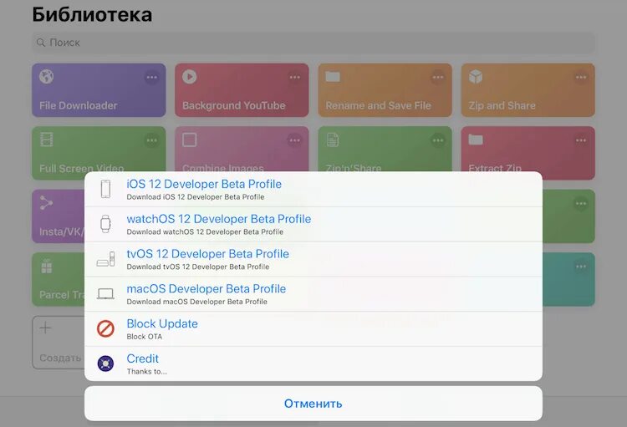627x427 pixels.
Task: Click box icon on Zip and Share tile
Action: (476, 76)
